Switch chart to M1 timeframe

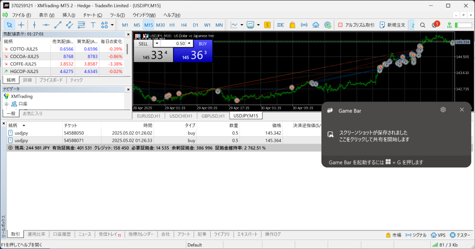coord(125,25)
